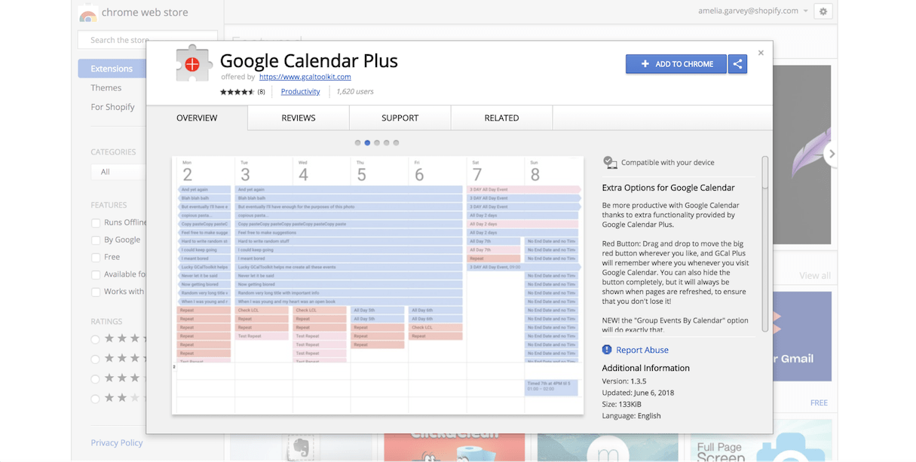Select the four-star rating radio button

(96, 339)
